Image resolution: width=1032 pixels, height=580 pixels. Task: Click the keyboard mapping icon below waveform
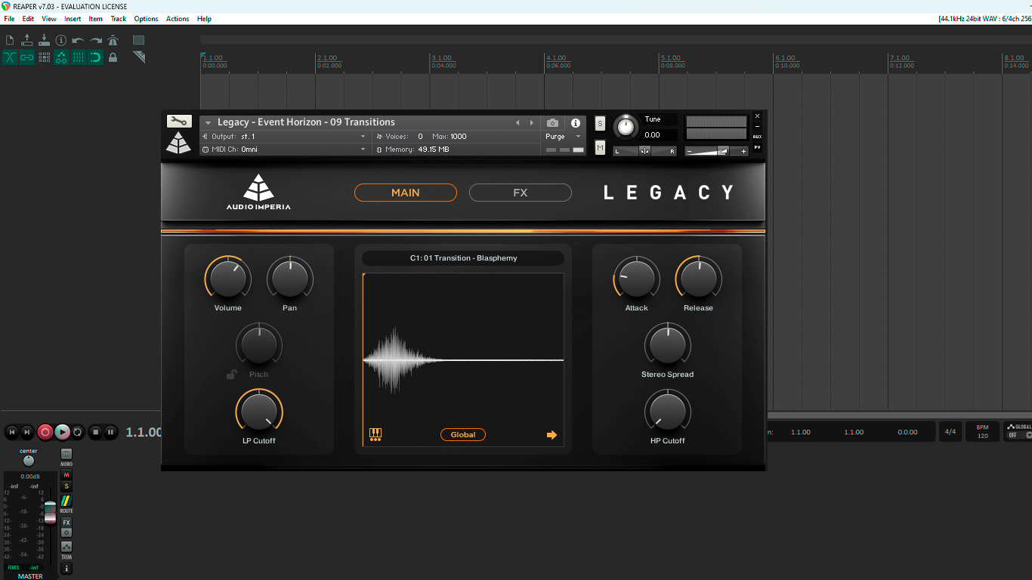click(375, 434)
